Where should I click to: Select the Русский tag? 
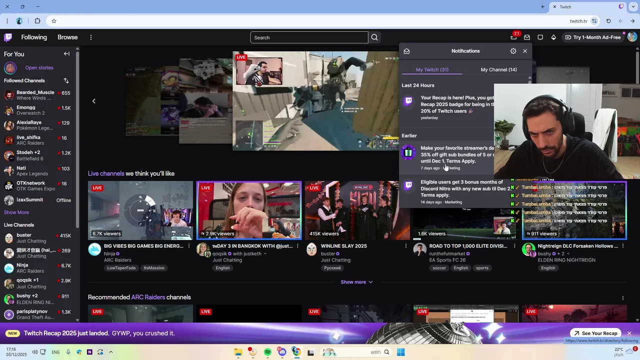pos(332,268)
